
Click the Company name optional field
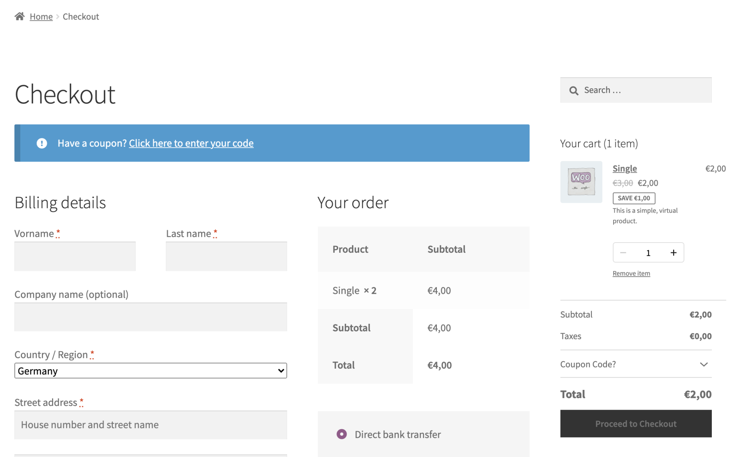(150, 317)
